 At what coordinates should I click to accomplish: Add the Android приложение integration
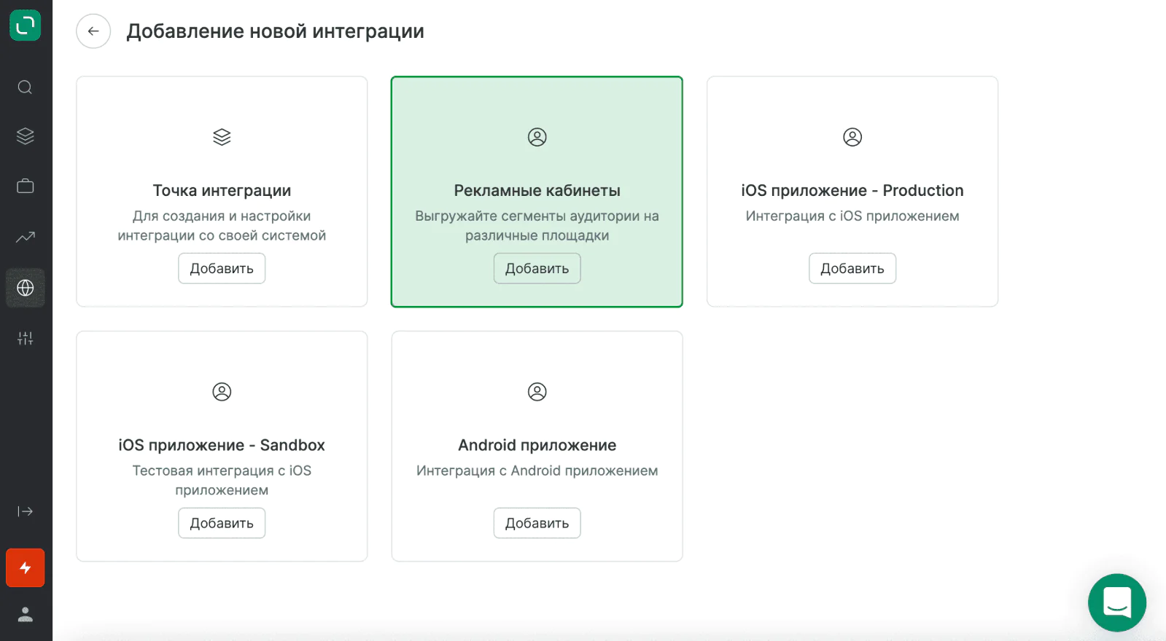click(537, 524)
